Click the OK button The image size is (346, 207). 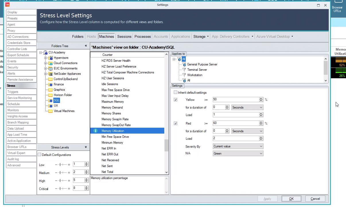pos(291,199)
